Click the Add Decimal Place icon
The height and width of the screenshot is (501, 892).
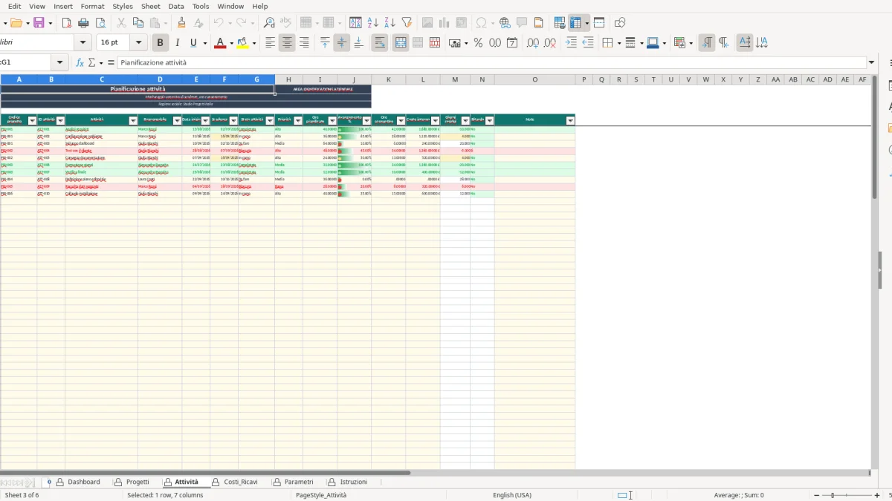533,43
